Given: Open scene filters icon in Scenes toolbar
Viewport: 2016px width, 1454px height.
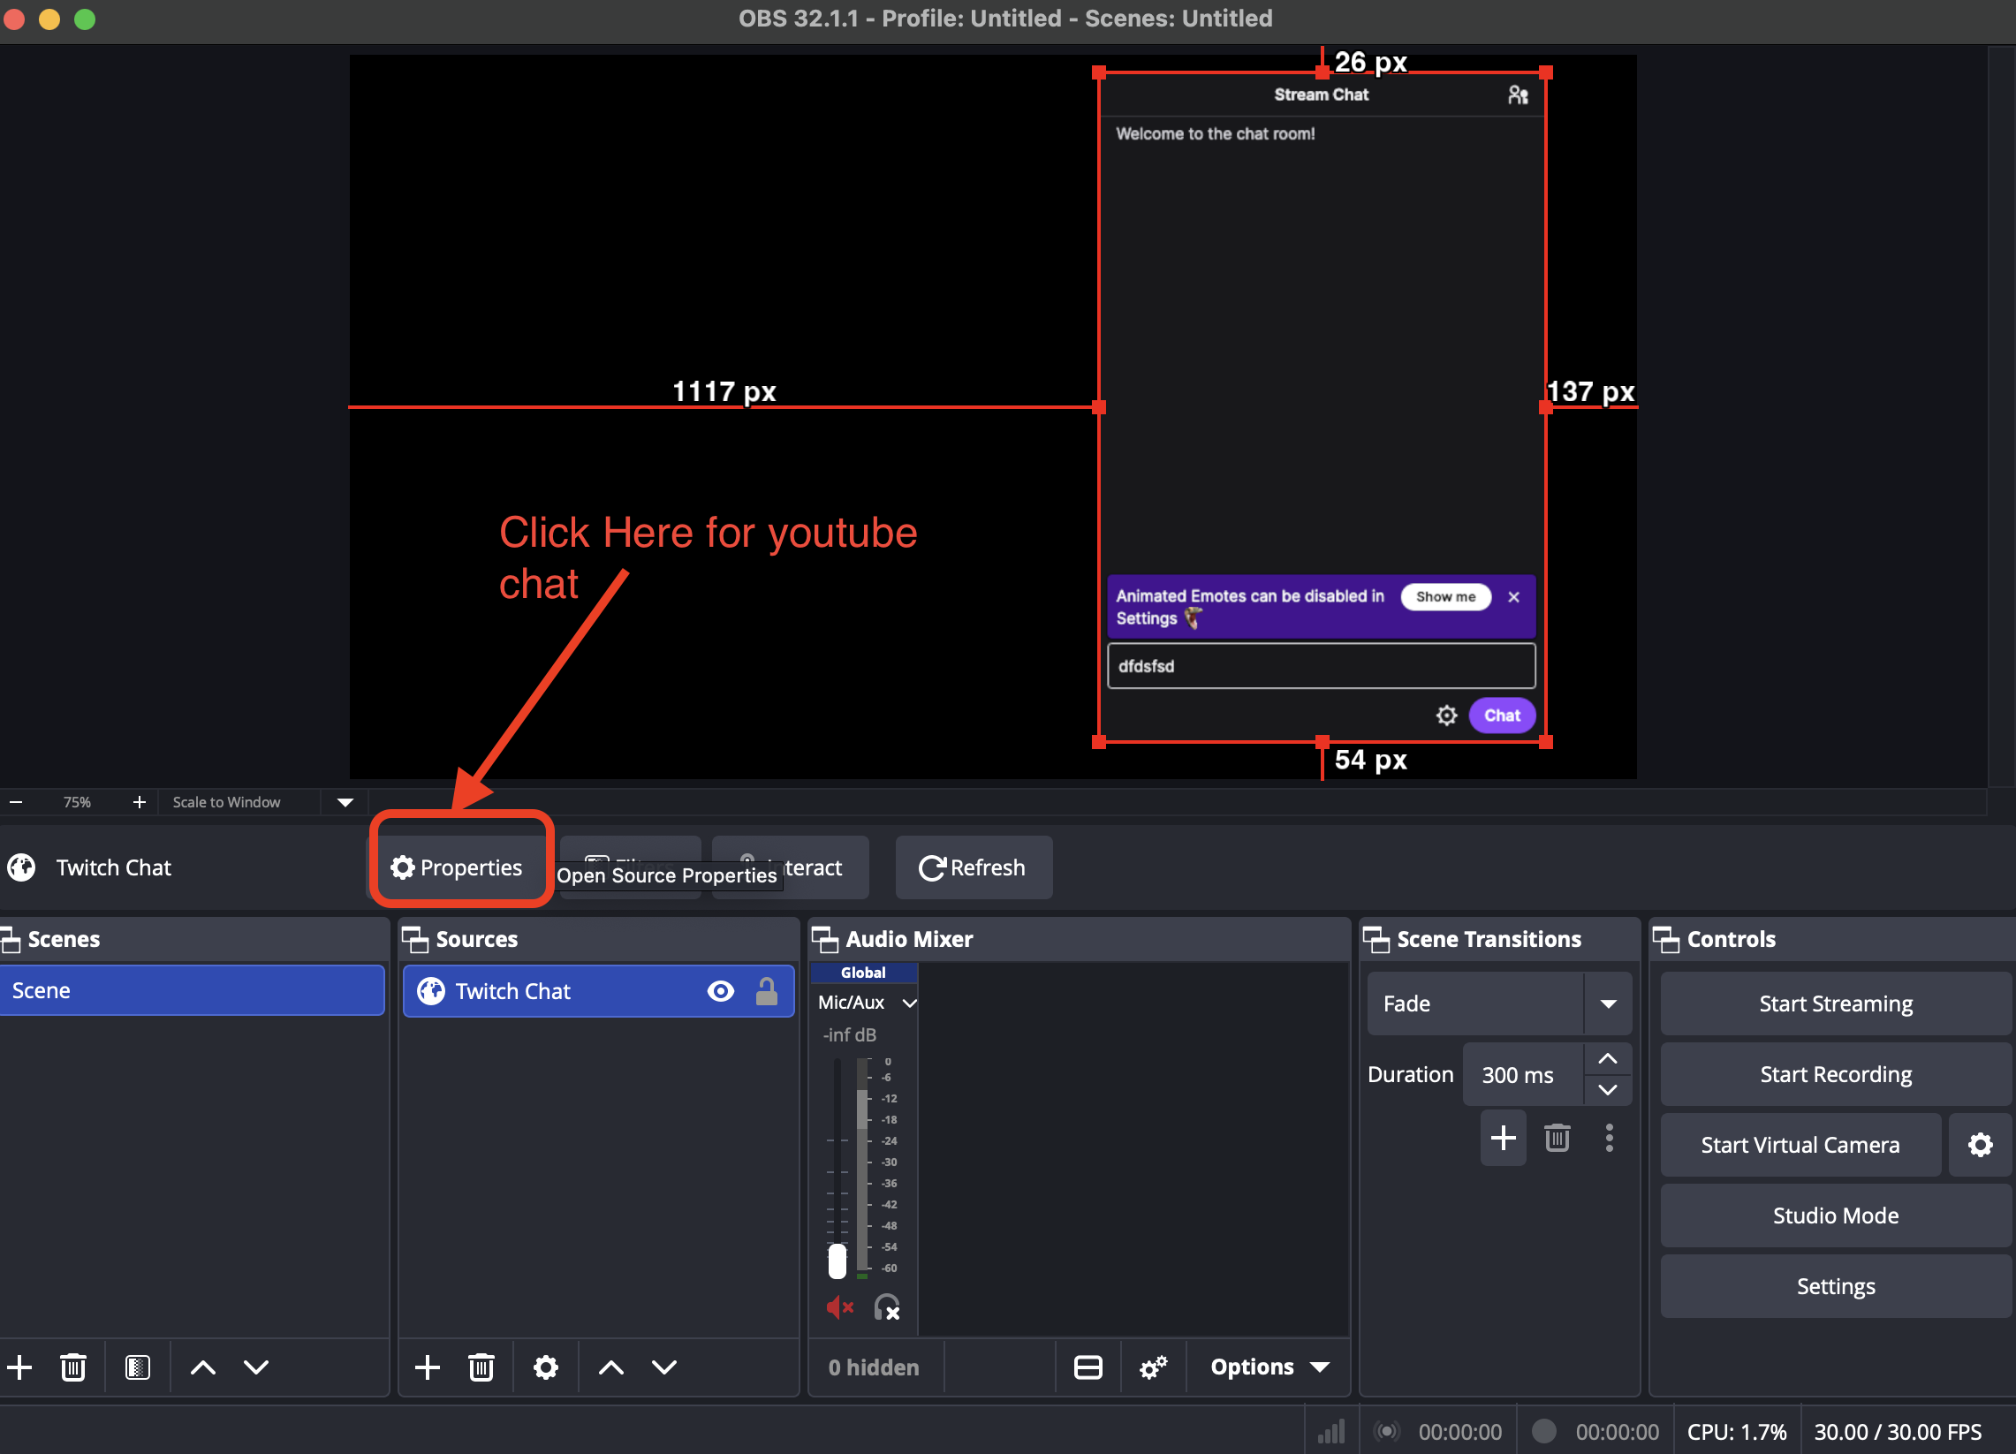Looking at the screenshot, I should (x=137, y=1367).
